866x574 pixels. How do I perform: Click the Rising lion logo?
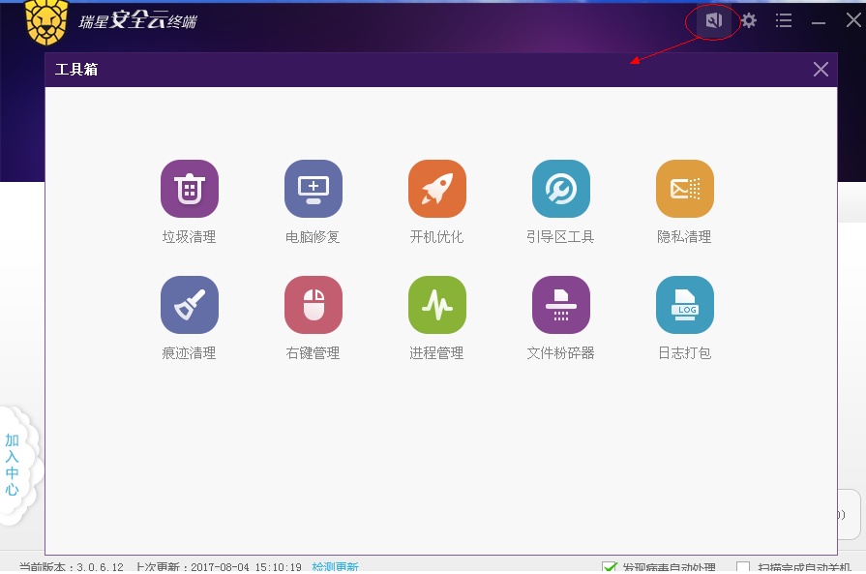click(46, 22)
